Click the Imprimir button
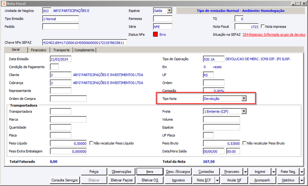 (260, 172)
